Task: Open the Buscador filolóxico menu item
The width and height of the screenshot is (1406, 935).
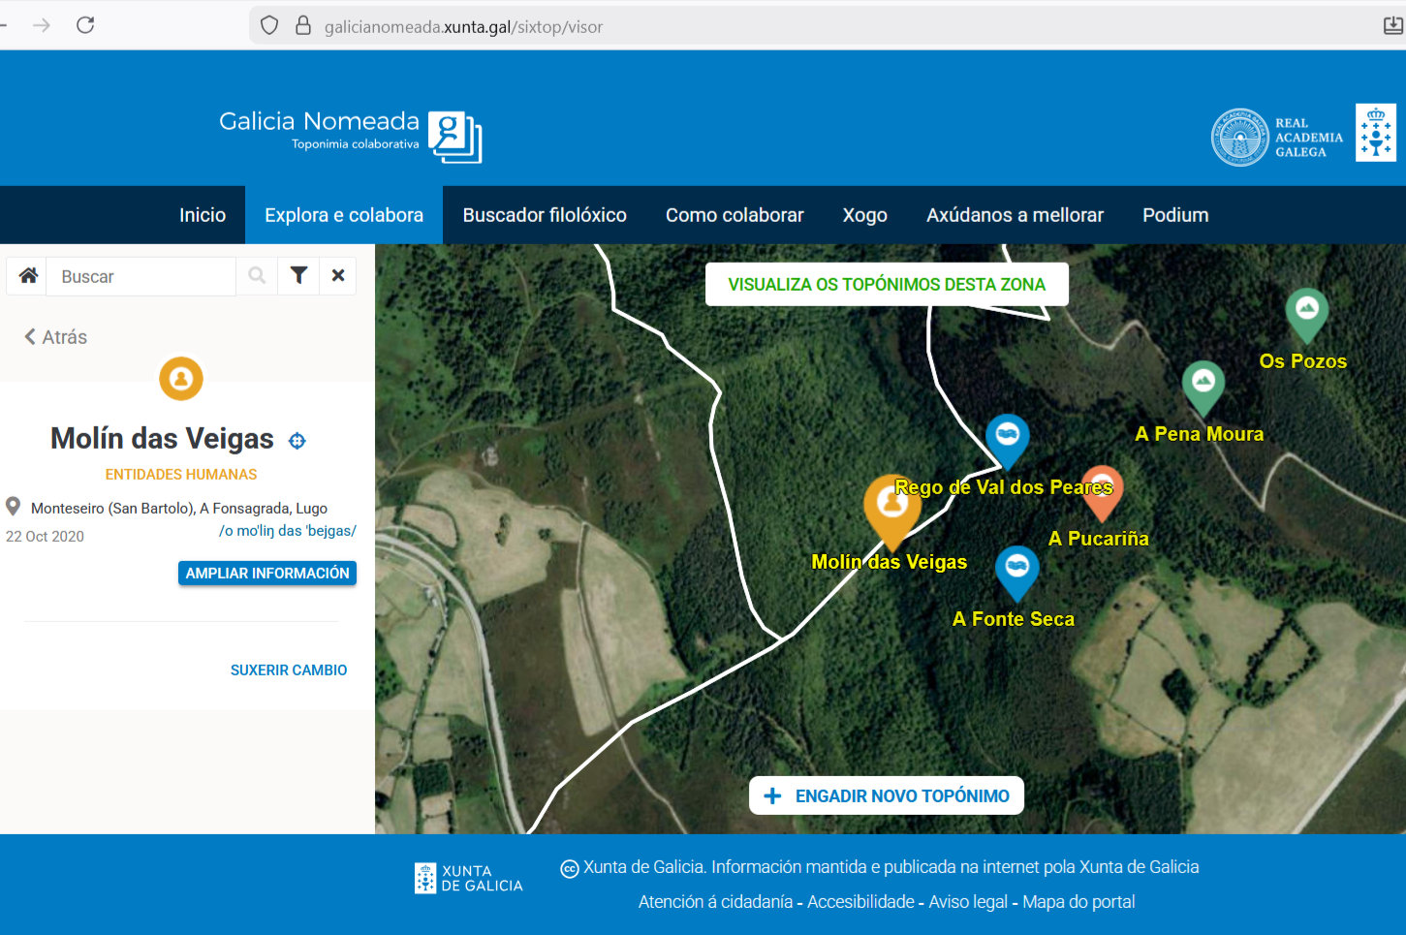Action: pyautogui.click(x=545, y=215)
